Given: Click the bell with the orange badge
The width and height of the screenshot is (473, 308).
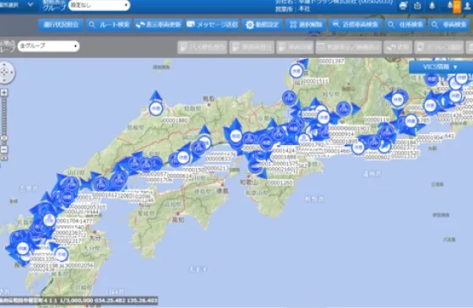Looking at the screenshot, I should click(x=454, y=7).
